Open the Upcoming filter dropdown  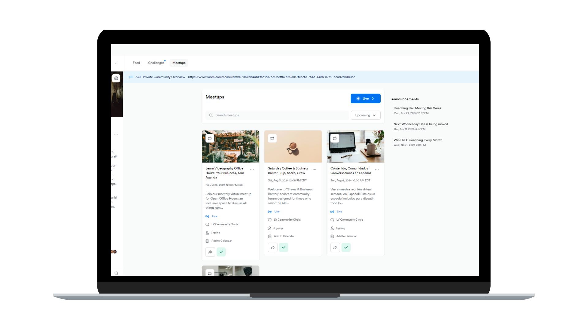[365, 115]
